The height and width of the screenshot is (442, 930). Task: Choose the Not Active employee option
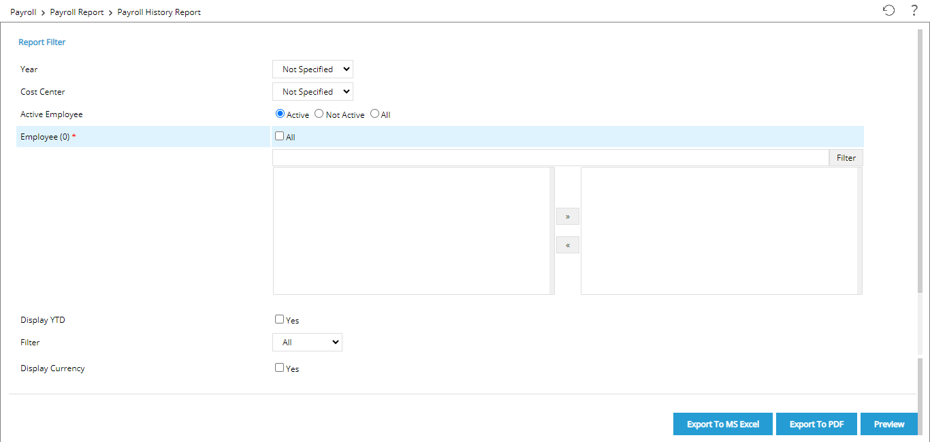coord(319,114)
